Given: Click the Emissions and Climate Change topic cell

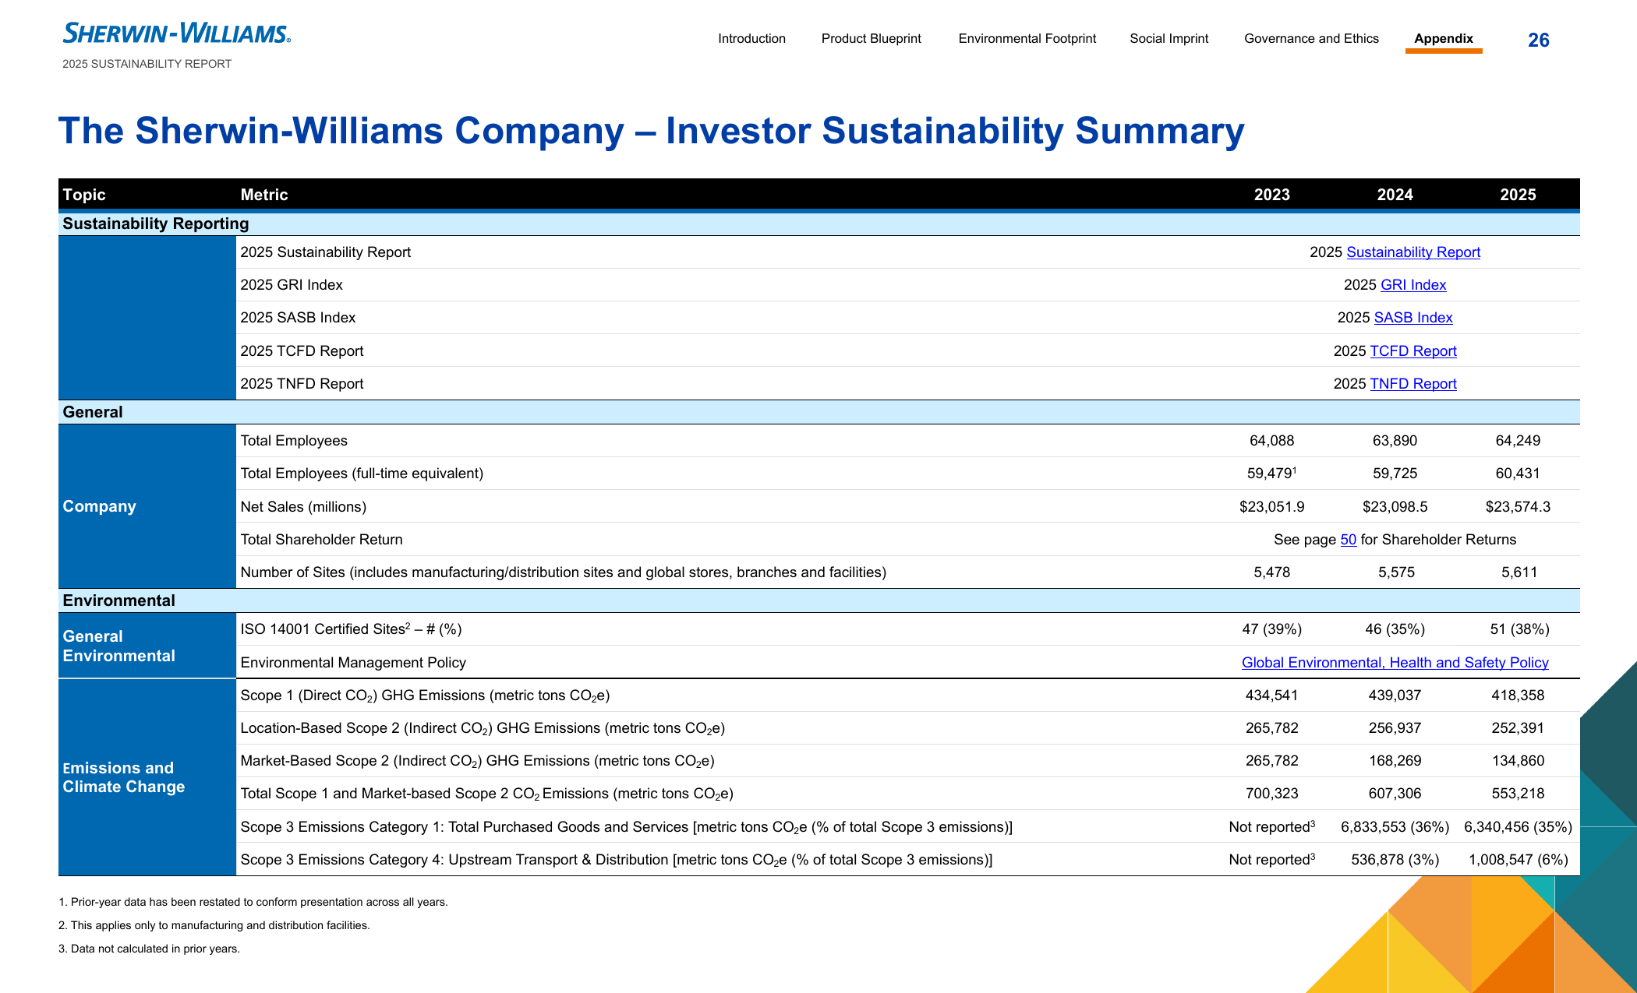Looking at the screenshot, I should [147, 777].
